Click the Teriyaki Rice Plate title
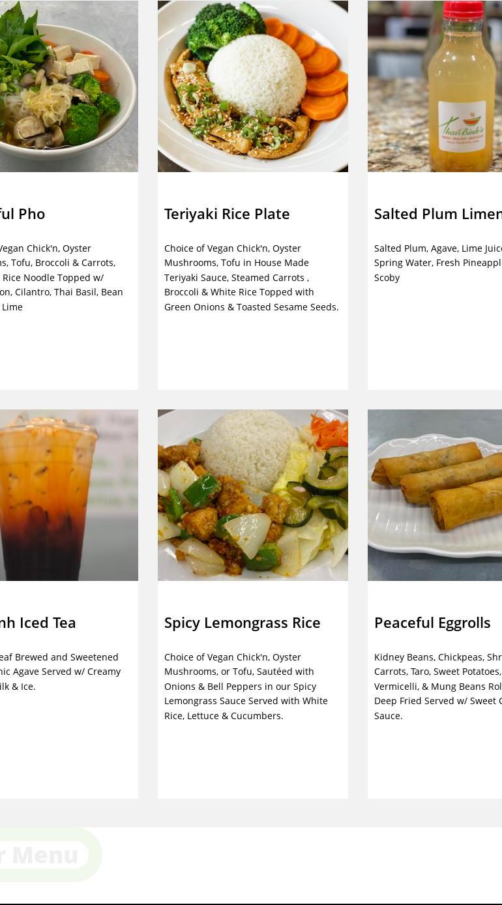The image size is (502, 905). (x=227, y=214)
